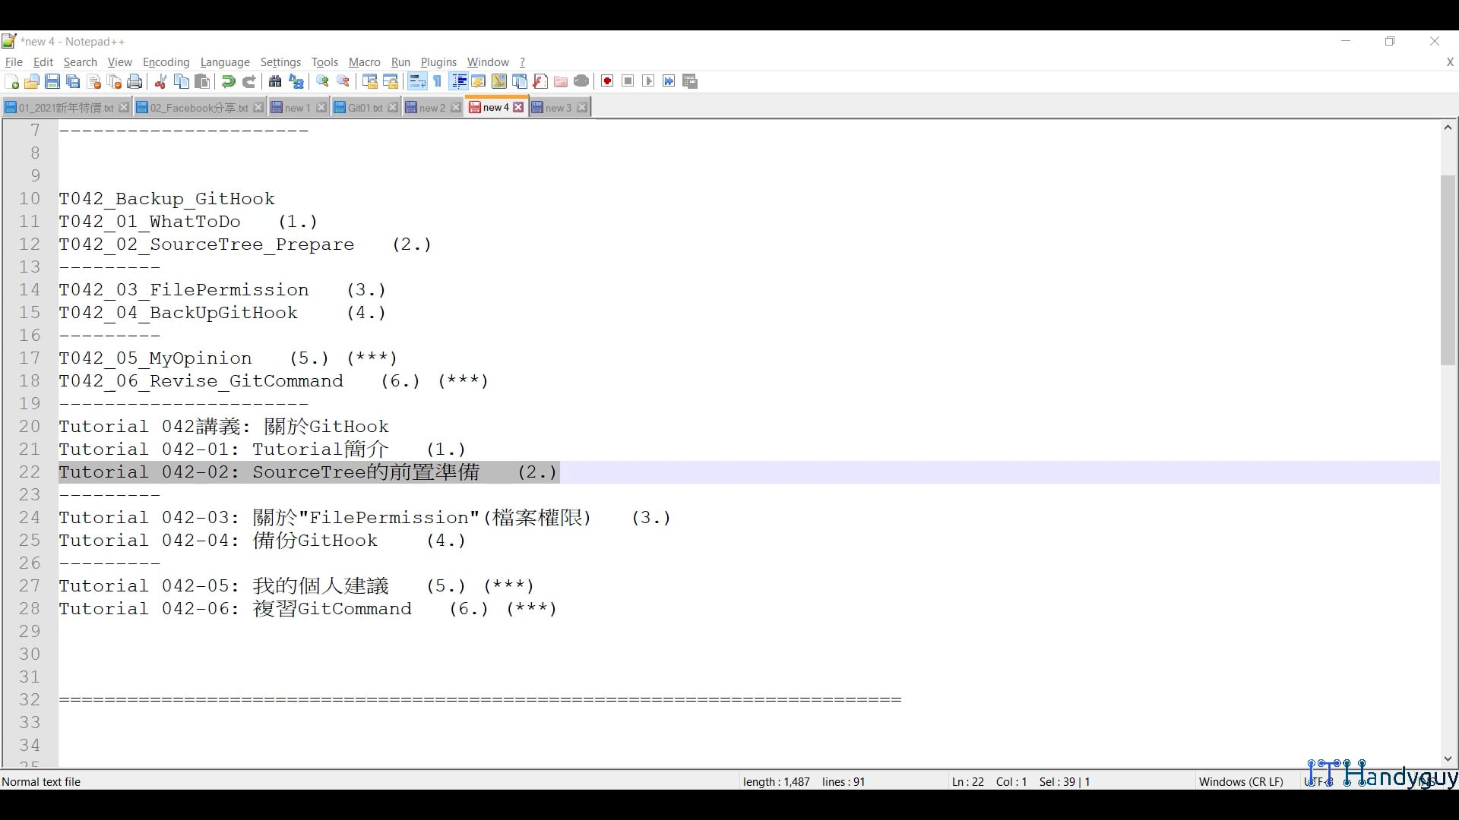The height and width of the screenshot is (820, 1459).
Task: Undo the last edit
Action: coord(227,81)
